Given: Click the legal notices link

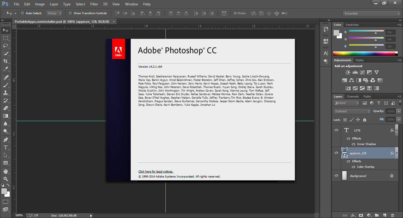Looking at the screenshot, I should tap(156, 172).
